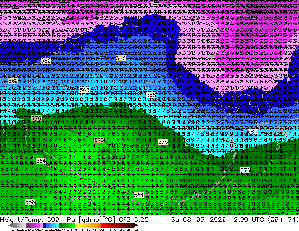Click the '[°C]' unit label
299x231 pixels.
click(x=109, y=220)
